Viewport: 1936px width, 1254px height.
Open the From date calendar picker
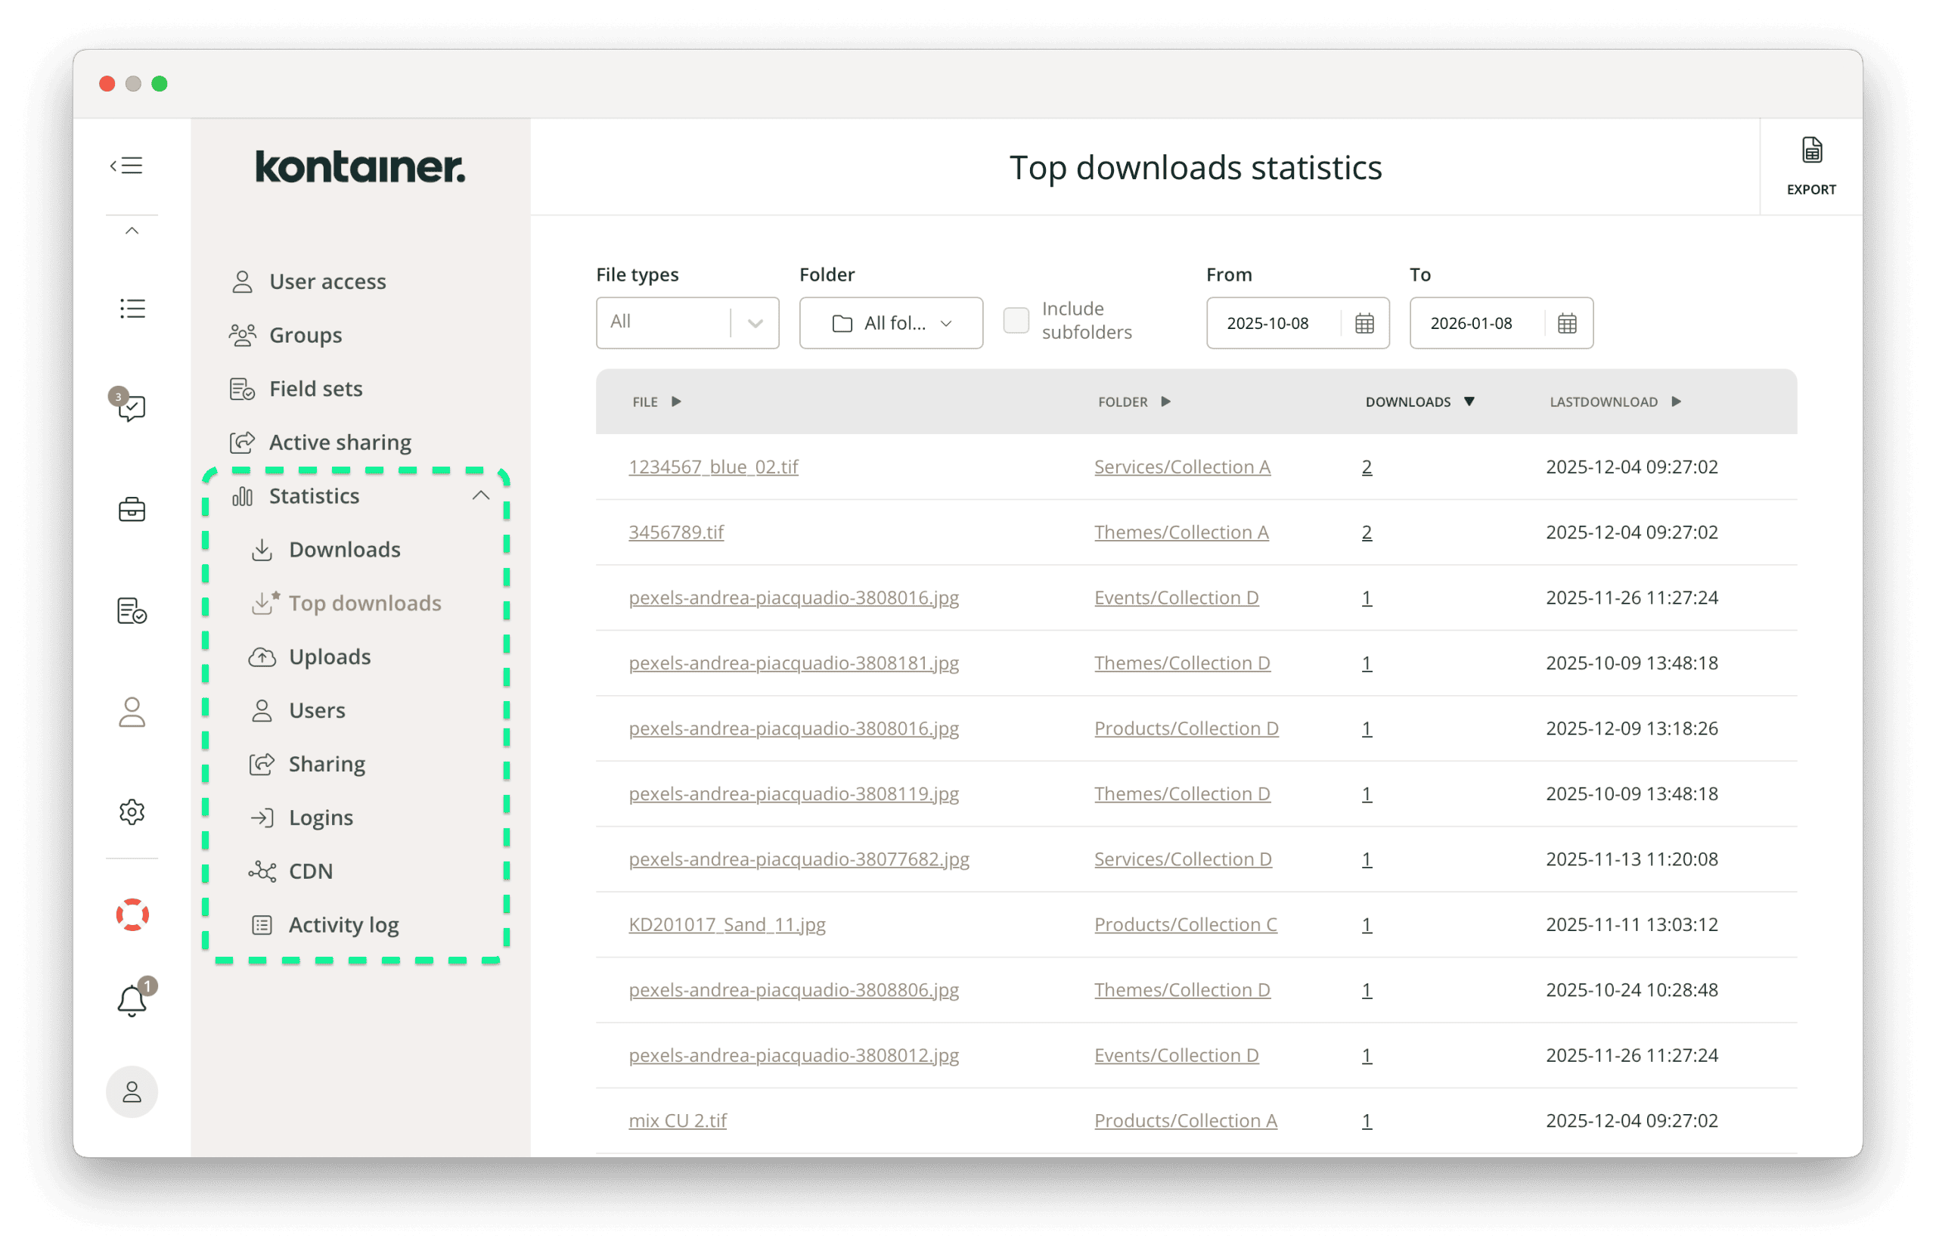[x=1365, y=323]
